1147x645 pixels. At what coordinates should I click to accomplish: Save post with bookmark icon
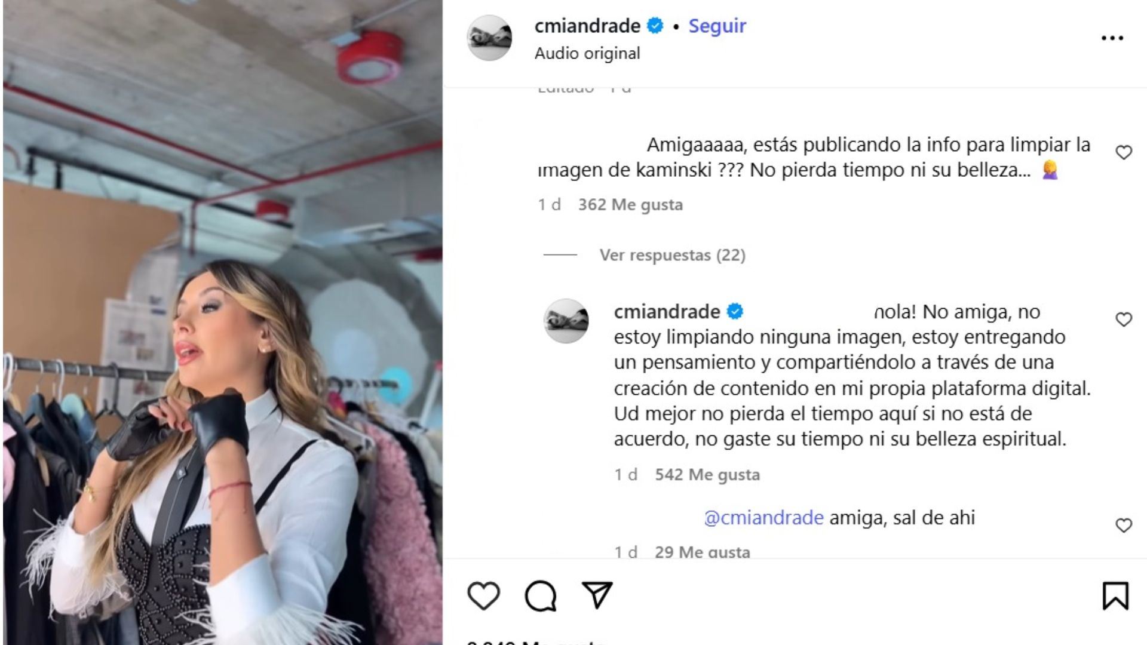tap(1115, 596)
